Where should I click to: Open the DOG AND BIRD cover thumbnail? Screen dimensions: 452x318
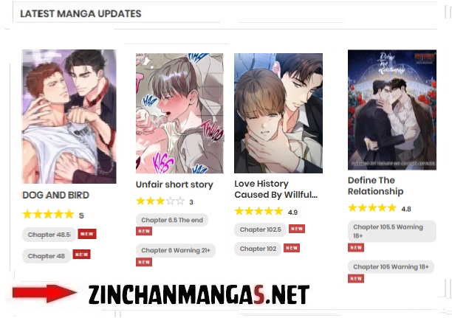69,117
